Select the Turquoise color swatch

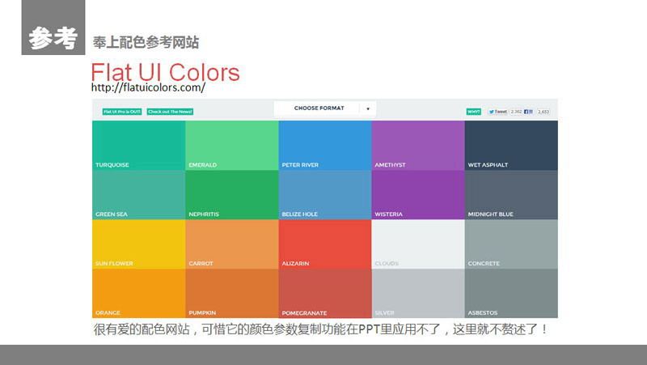[x=138, y=144]
